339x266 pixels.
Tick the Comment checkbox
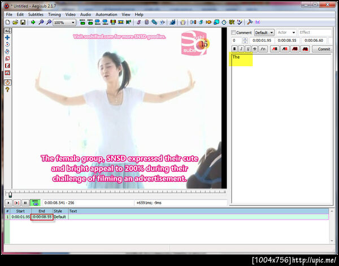click(233, 33)
